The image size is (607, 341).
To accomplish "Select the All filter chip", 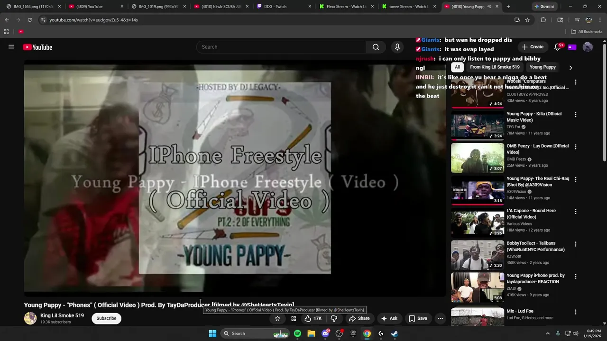I will [x=457, y=67].
